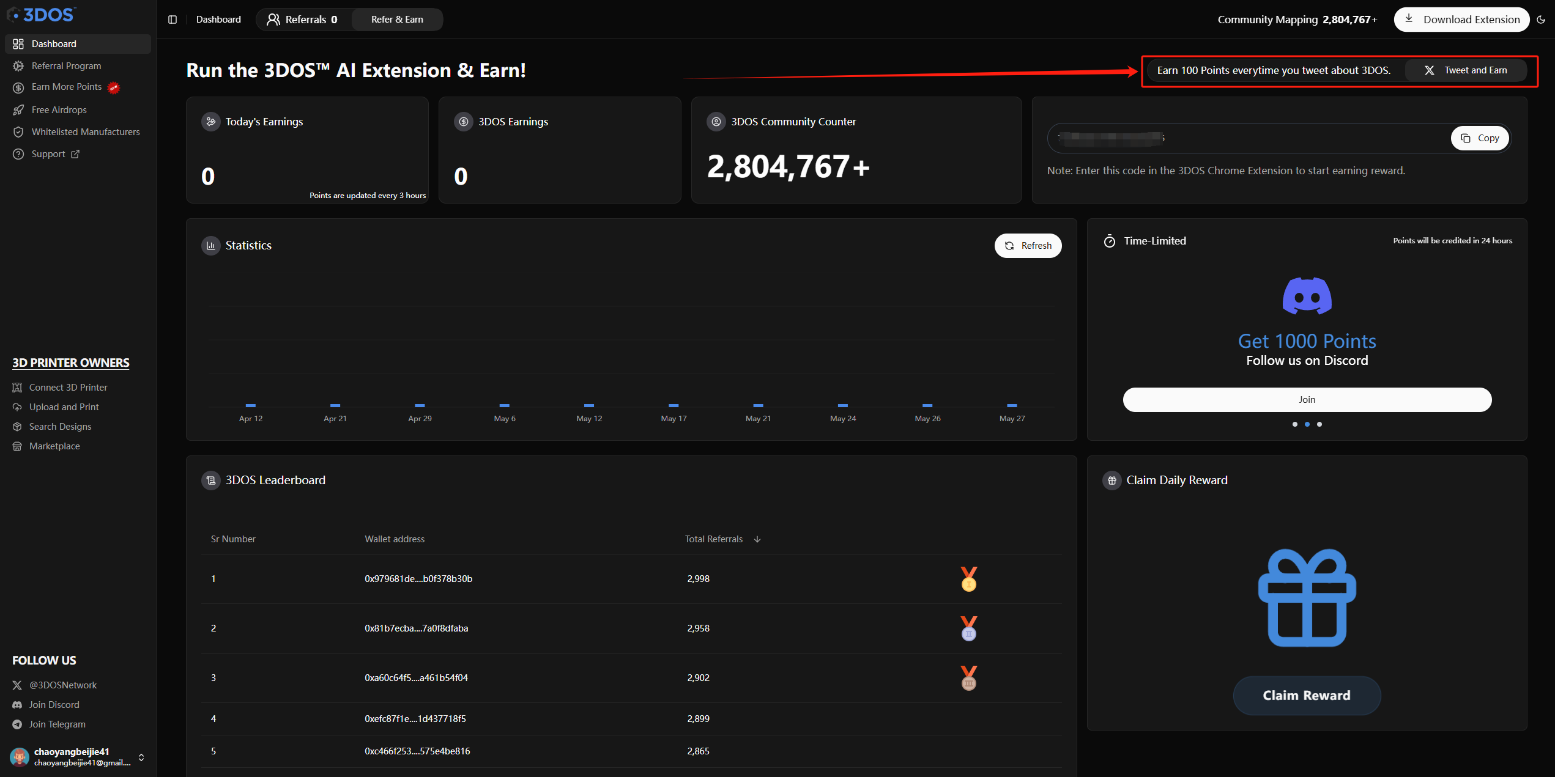
Task: Click the 3D PRINTER OWNERS heading
Action: [71, 363]
